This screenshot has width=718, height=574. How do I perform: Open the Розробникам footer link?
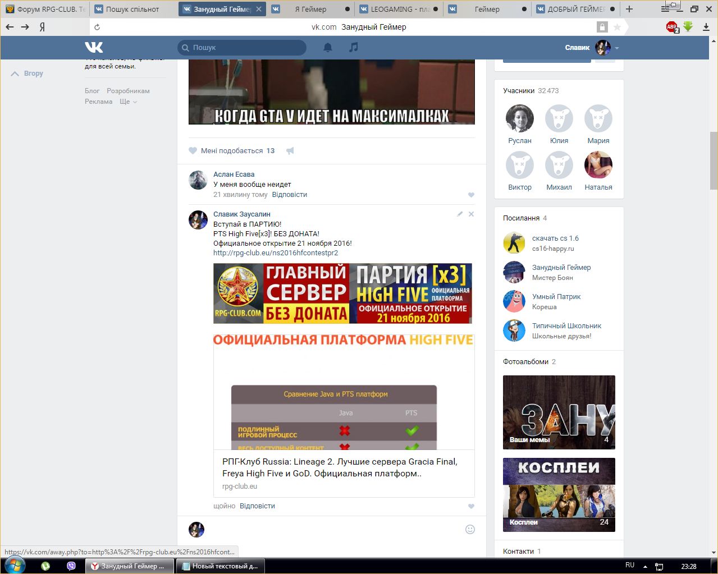coord(128,91)
